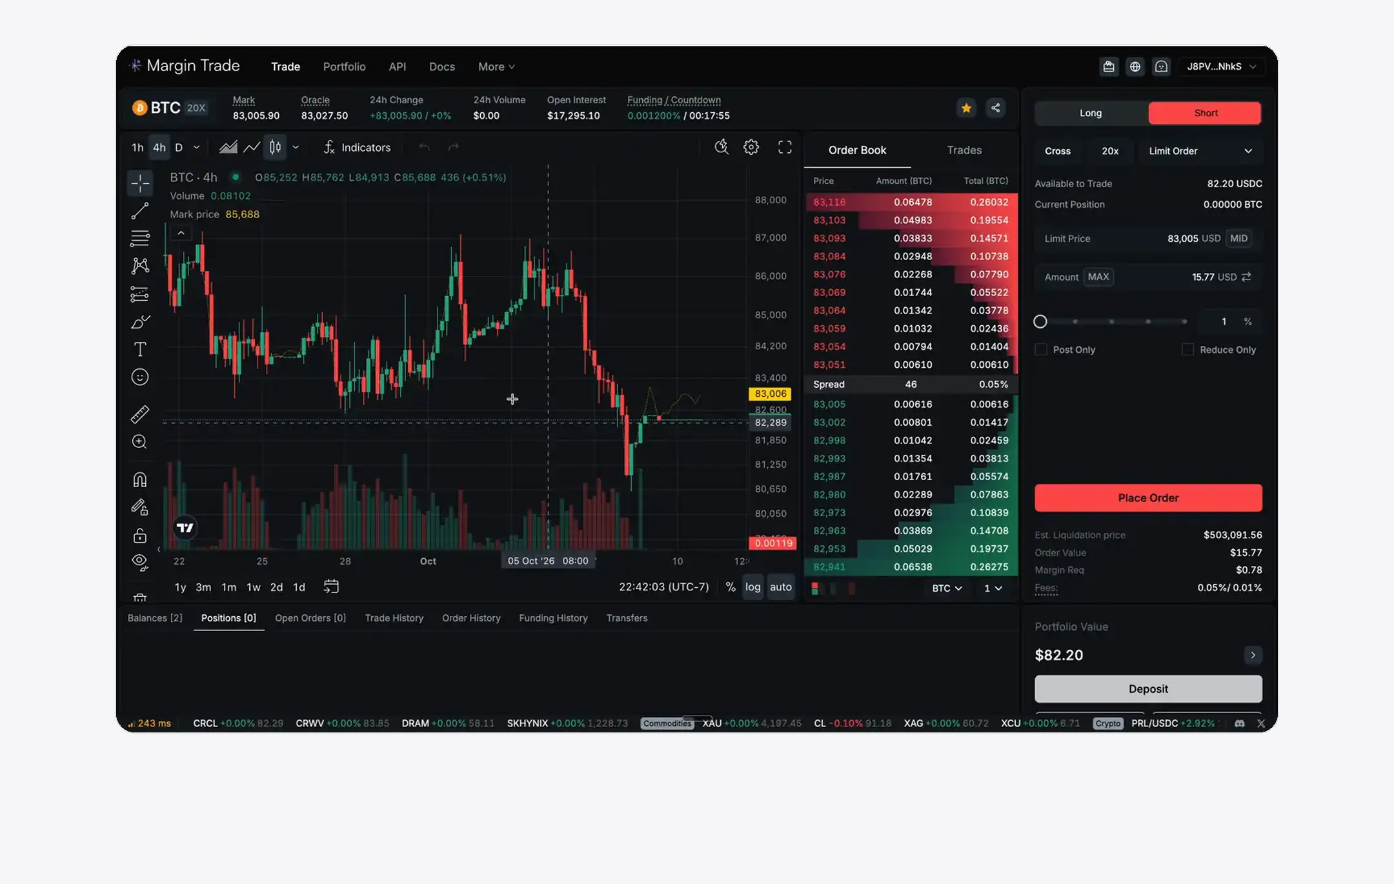Select the Short side toggle
The width and height of the screenshot is (1394, 884).
pos(1205,113)
